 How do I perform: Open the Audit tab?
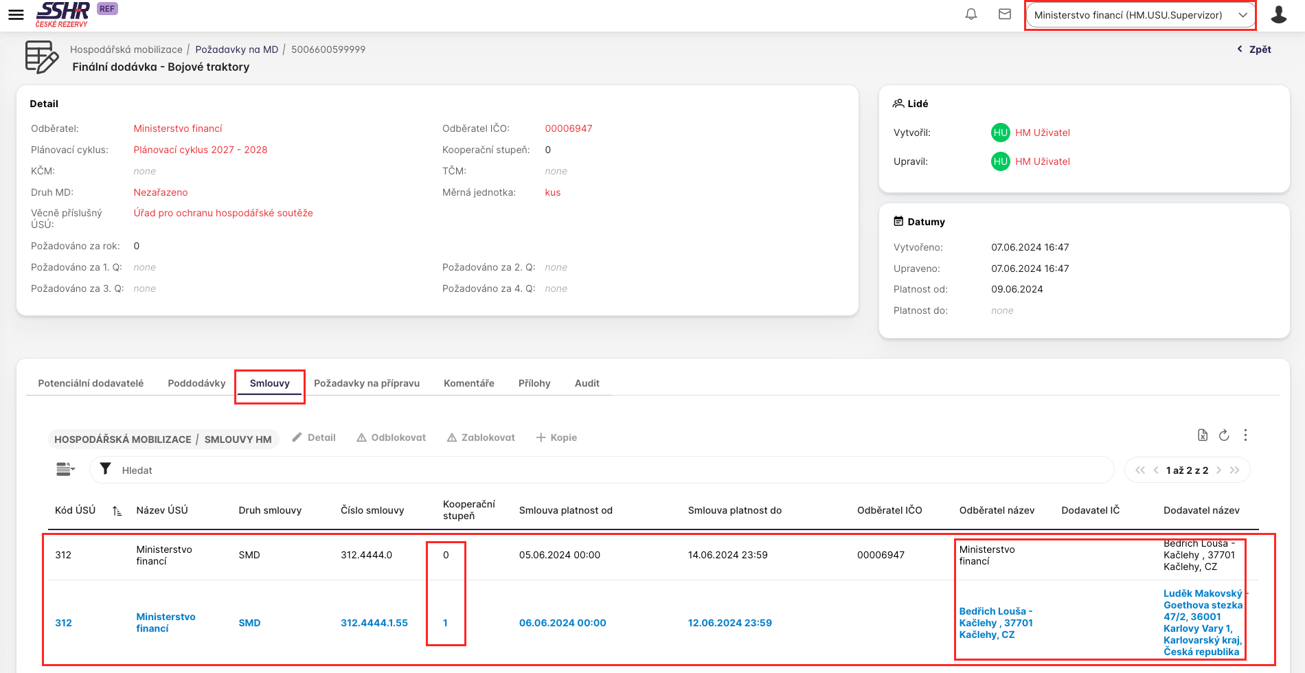click(587, 383)
